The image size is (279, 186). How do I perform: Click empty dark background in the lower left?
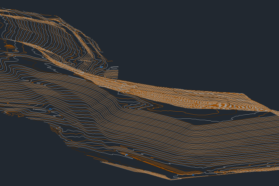tap(27, 164)
